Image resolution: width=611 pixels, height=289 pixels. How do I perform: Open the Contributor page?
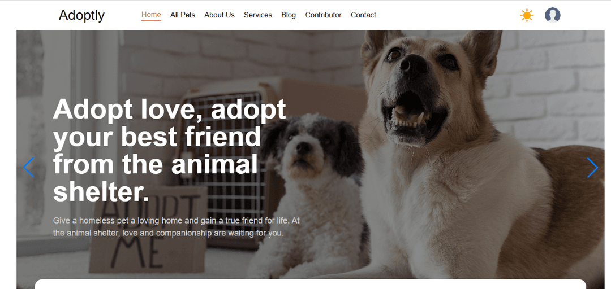pyautogui.click(x=323, y=15)
